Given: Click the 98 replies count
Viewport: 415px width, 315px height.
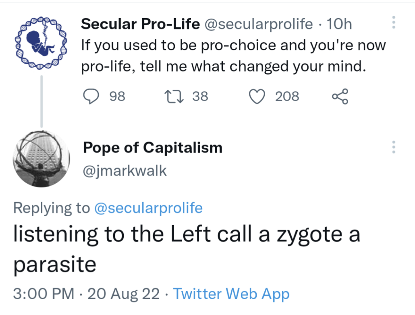Looking at the screenshot, I should pyautogui.click(x=117, y=97).
